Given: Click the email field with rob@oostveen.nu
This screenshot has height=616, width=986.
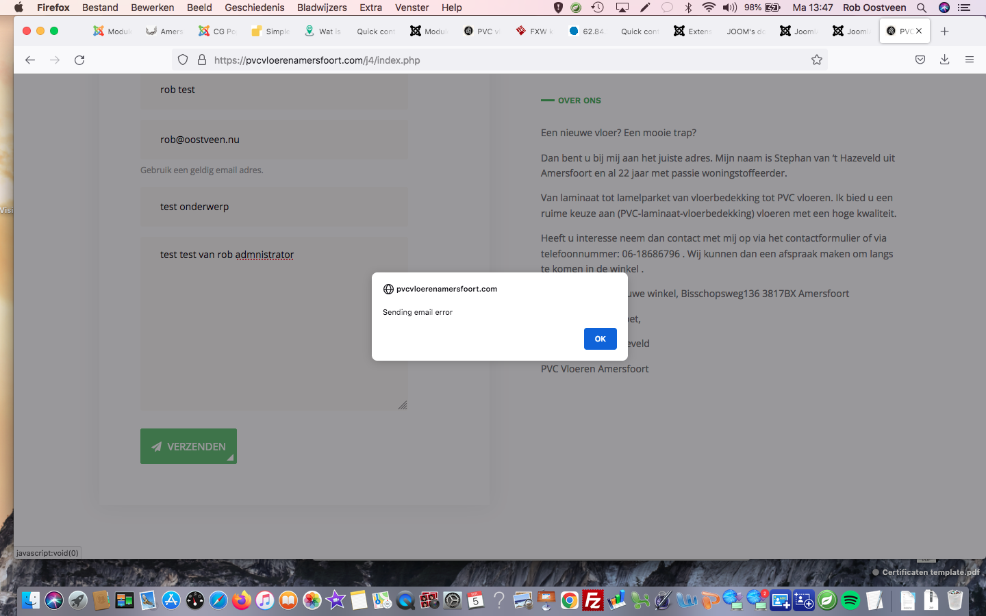Looking at the screenshot, I should coord(274,140).
